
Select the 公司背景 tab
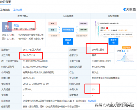click(x=5, y=2)
